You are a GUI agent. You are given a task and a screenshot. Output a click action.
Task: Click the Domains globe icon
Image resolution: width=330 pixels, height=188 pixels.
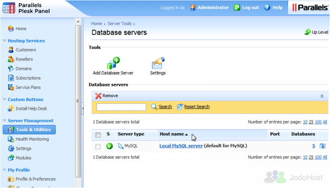[11, 69]
